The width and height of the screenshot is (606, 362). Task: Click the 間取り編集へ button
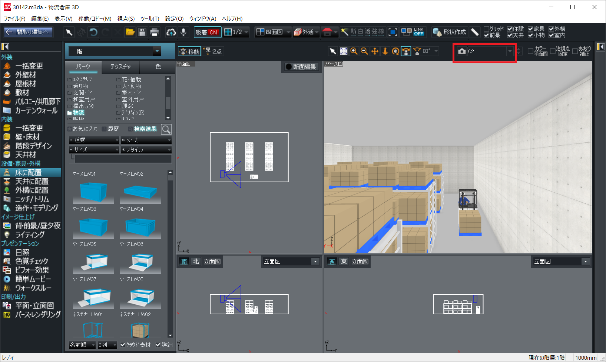(x=29, y=32)
